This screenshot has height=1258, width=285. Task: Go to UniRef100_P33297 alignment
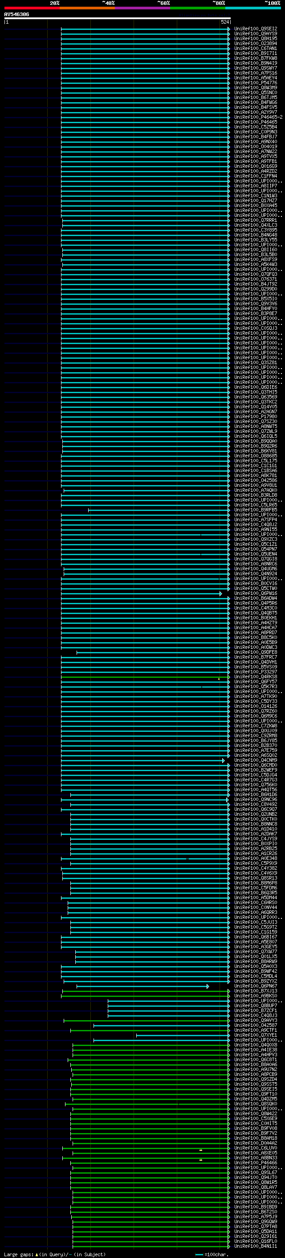pos(256,672)
